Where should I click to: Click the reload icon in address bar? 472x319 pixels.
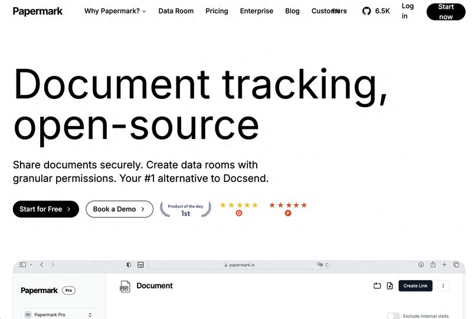point(327,265)
